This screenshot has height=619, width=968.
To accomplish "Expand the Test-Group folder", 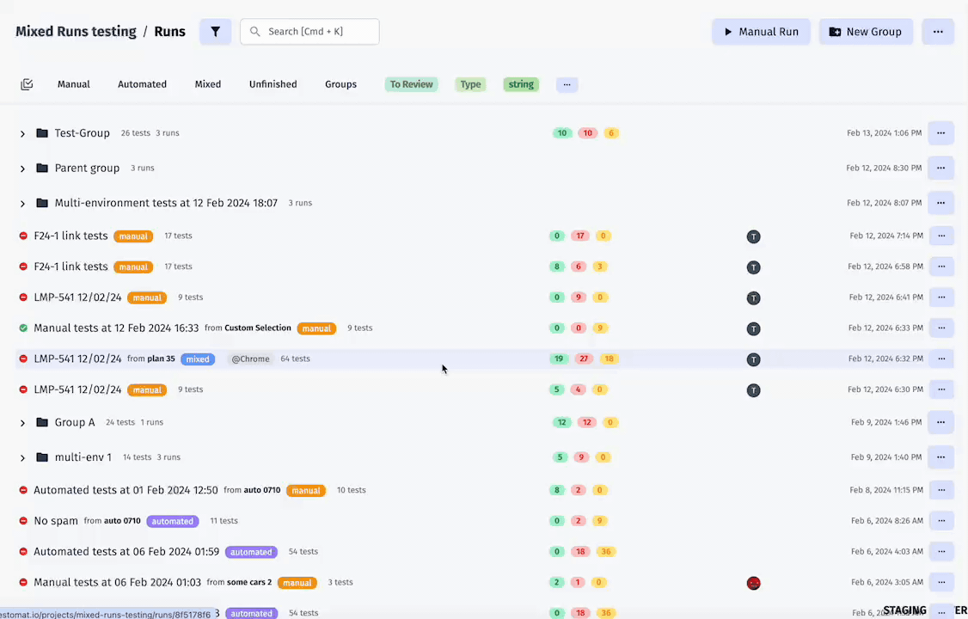I will click(x=22, y=133).
